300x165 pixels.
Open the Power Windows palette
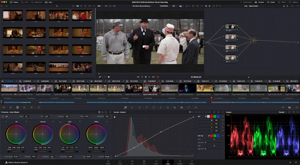[x=153, y=107]
